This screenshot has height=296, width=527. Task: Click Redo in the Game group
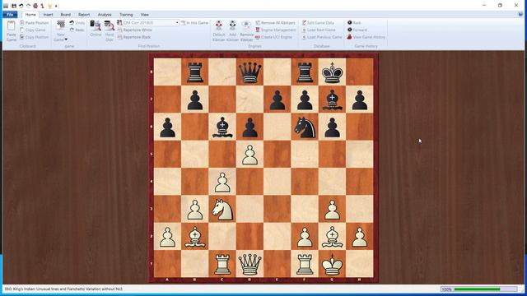(77, 30)
